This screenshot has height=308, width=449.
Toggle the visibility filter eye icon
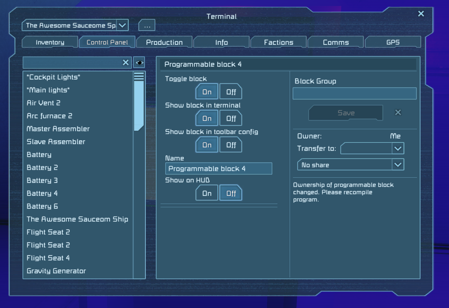139,62
